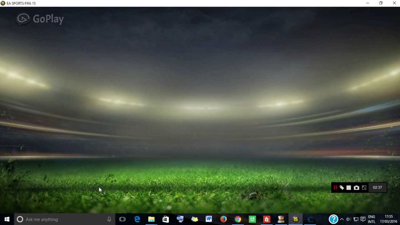400x225 pixels.
Task: Launch Microsoft Edge from the taskbar
Action: (137, 219)
